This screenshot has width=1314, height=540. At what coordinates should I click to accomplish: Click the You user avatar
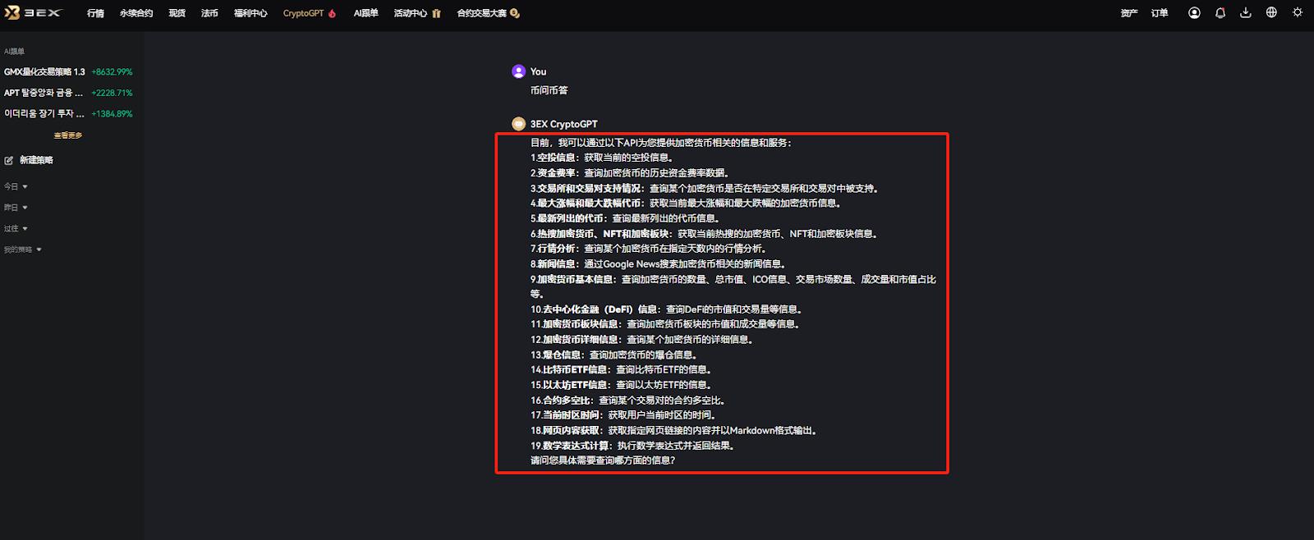click(518, 71)
